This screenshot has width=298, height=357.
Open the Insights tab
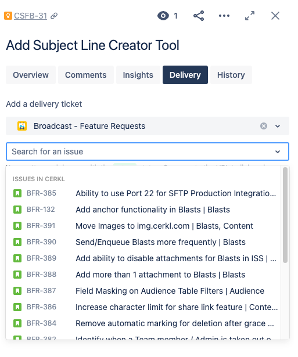pos(138,75)
